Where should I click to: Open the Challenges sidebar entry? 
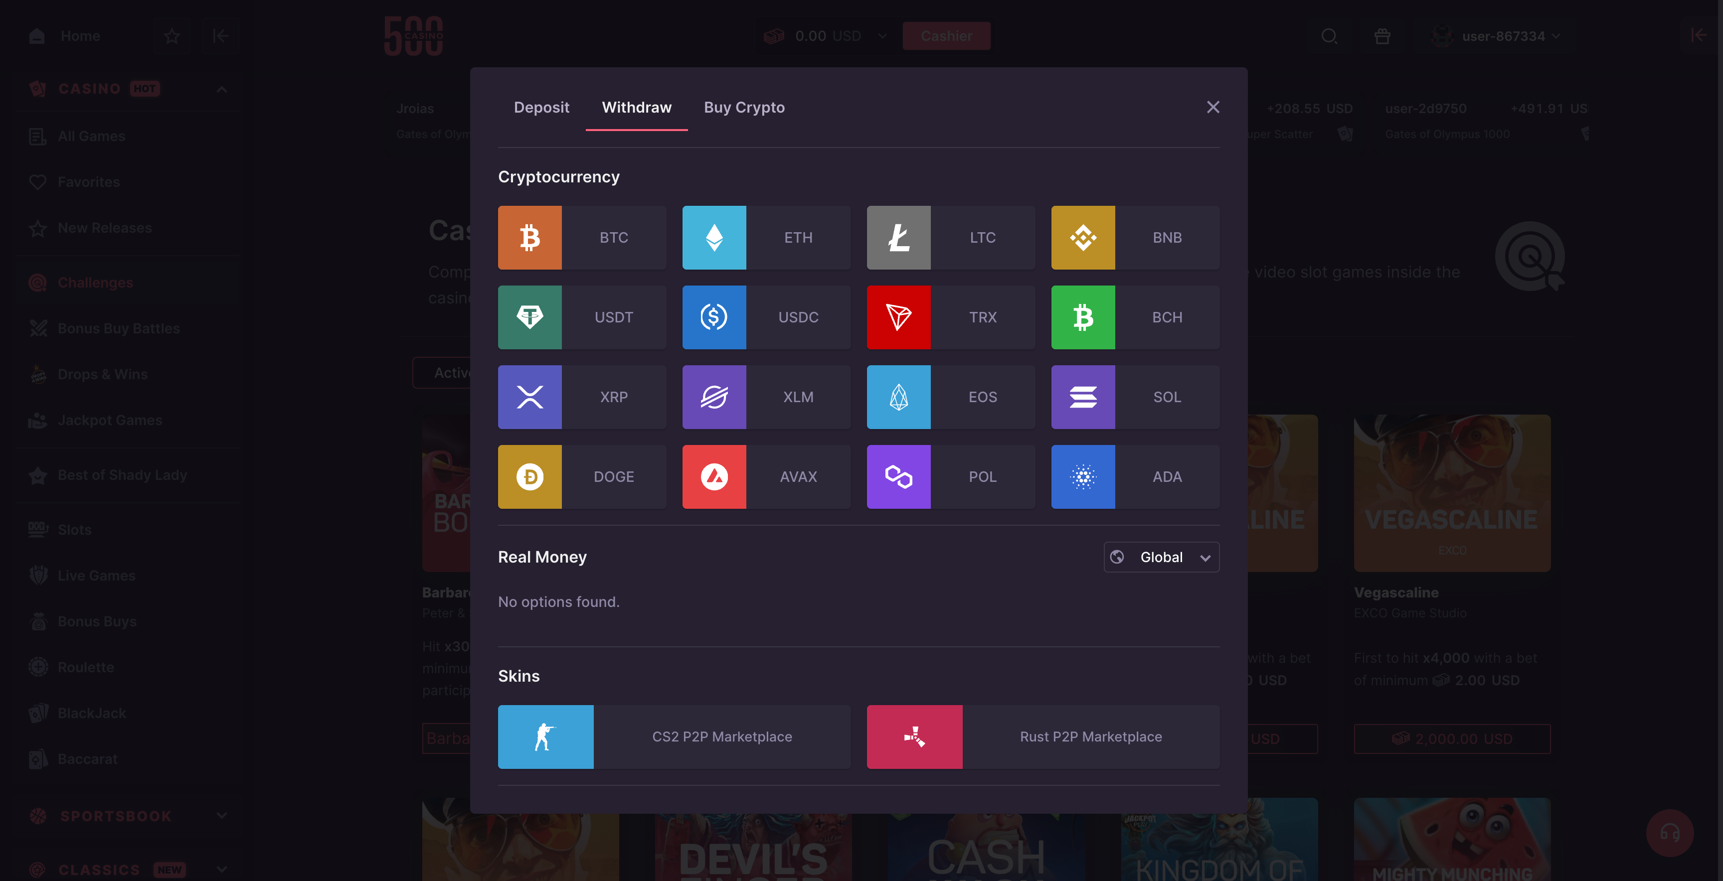click(96, 282)
